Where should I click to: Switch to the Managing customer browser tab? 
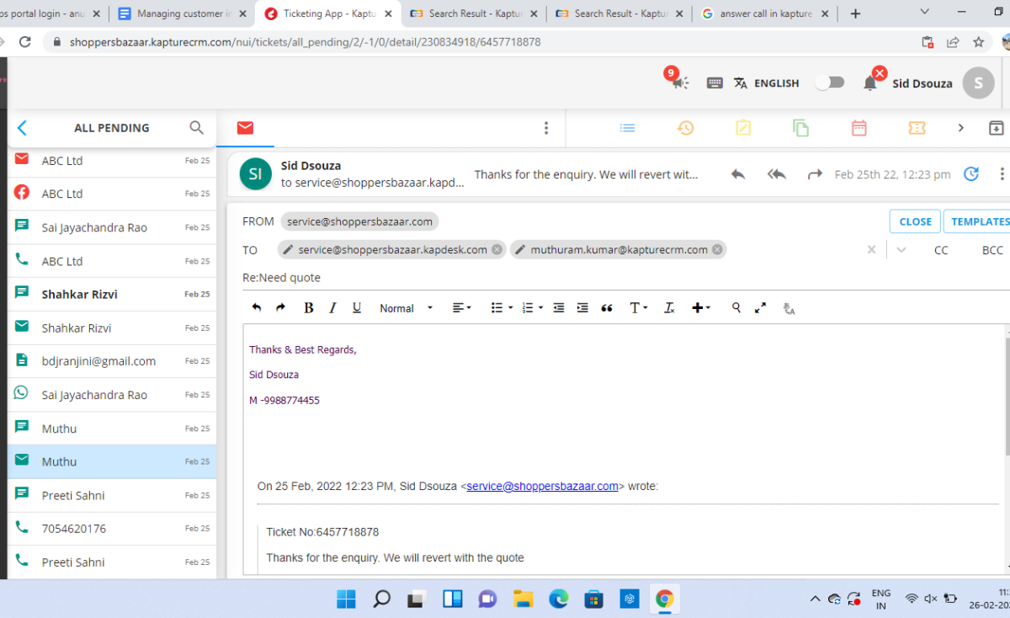(183, 13)
